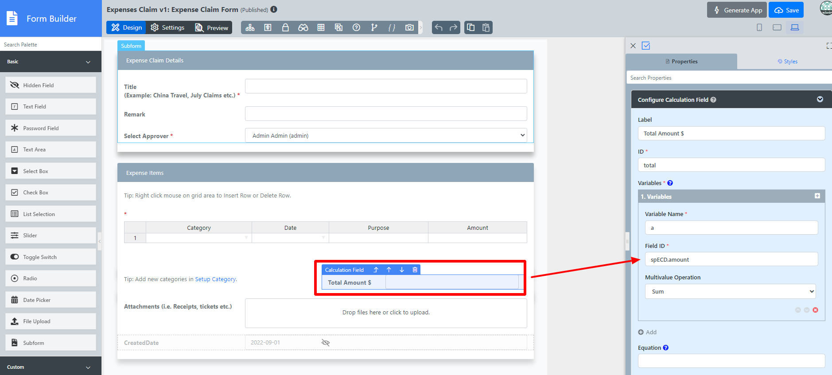The height and width of the screenshot is (375, 832).
Task: Click the copy element icon
Action: click(471, 27)
